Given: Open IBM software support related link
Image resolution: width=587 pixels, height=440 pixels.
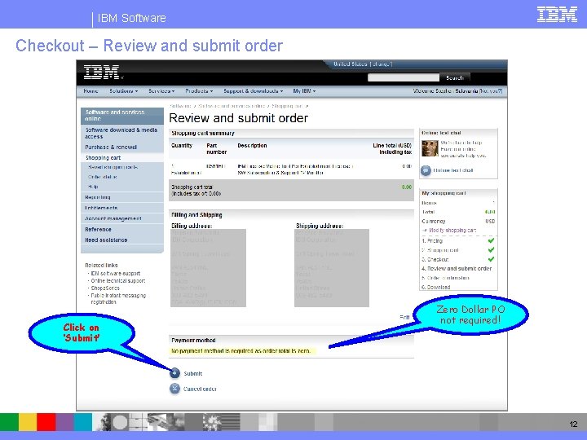Looking at the screenshot, I should pyautogui.click(x=116, y=274).
